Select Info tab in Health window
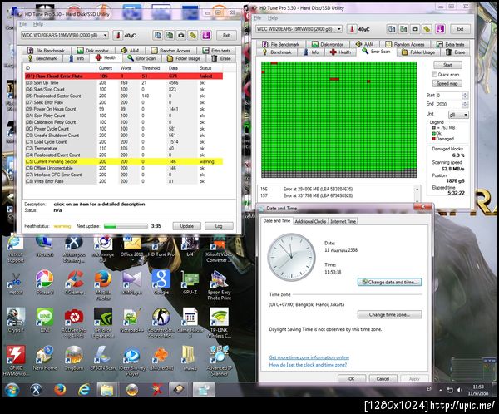The height and width of the screenshot is (414, 499). 77,58
